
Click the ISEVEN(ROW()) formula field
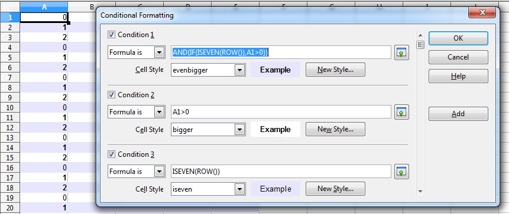click(281, 172)
